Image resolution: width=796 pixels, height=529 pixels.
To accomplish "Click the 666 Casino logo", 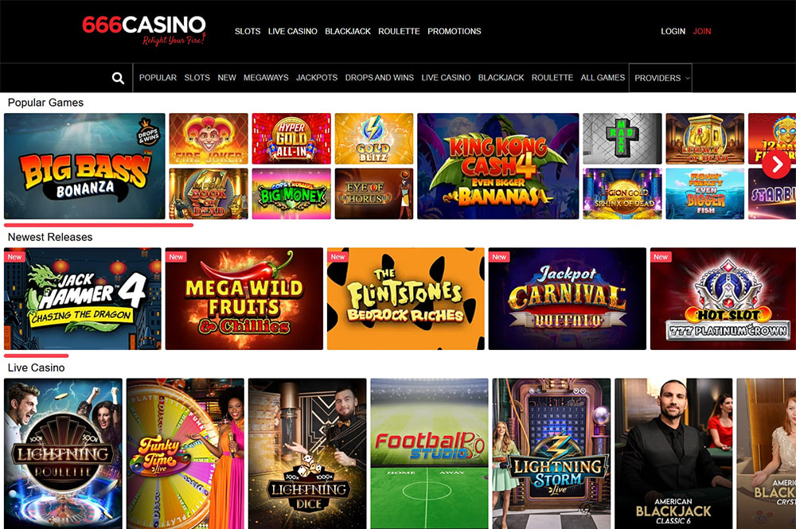I will (144, 30).
